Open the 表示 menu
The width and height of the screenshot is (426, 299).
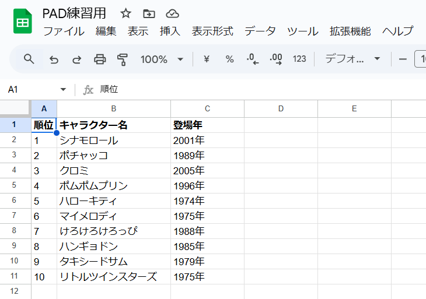pos(138,31)
